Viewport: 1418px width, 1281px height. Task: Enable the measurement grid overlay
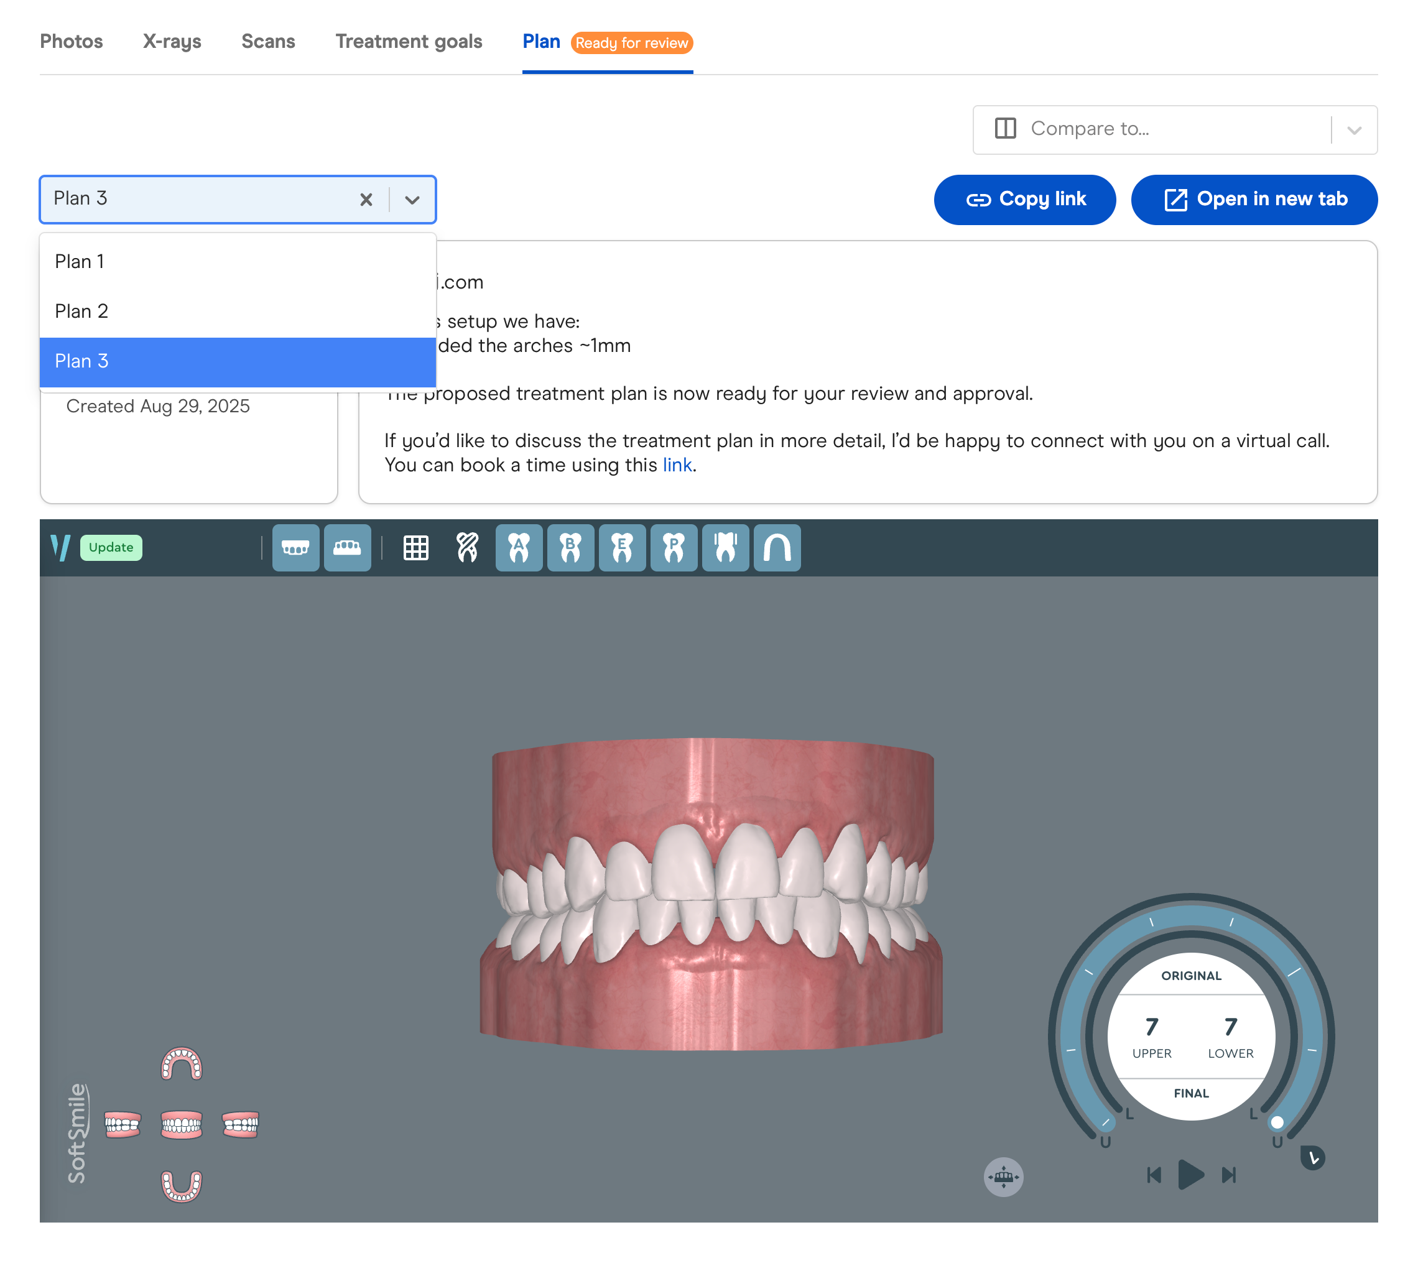coord(415,547)
